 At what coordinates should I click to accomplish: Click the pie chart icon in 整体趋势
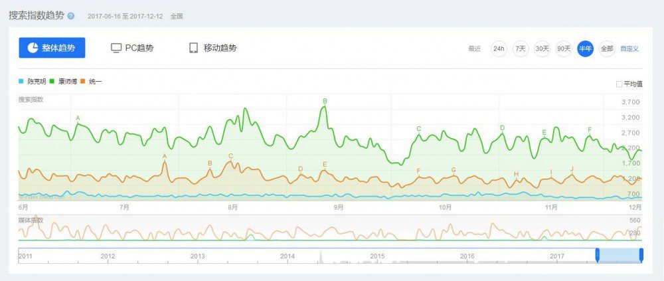[x=33, y=48]
